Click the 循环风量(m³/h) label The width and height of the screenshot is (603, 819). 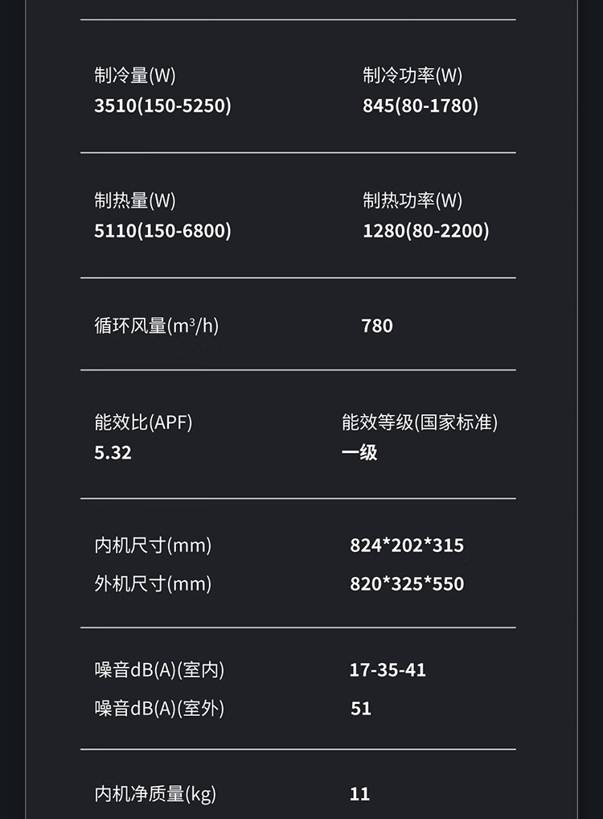click(x=156, y=326)
